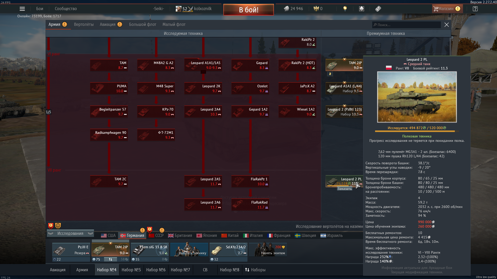497x279 pixels.
Task: Select Китай nation tab
Action: click(230, 236)
